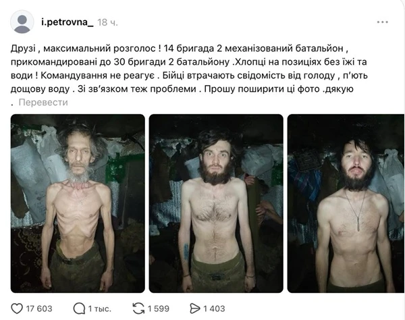This screenshot has height=320, width=405.
Task: Open the i.petrovna_ username link
Action: [x=67, y=22]
